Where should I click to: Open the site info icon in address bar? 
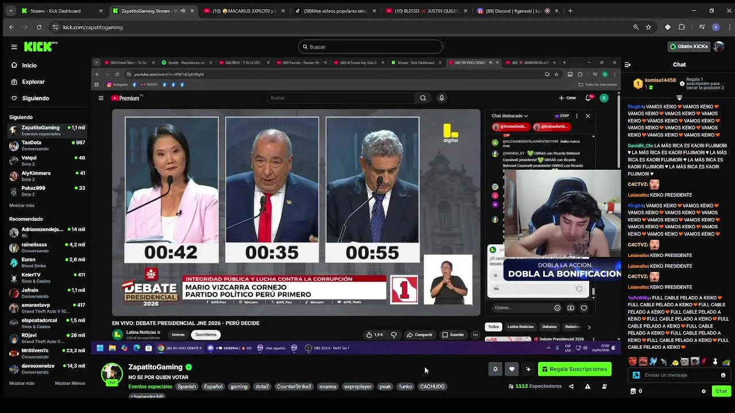coord(55,27)
